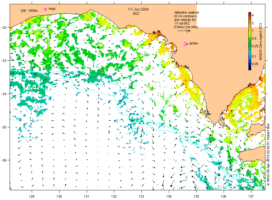Click the longitude label 129

click(x=32, y=197)
